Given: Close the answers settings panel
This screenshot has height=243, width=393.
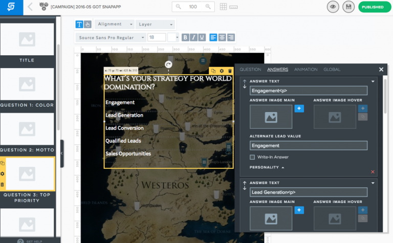Looking at the screenshot, I should point(381,70).
